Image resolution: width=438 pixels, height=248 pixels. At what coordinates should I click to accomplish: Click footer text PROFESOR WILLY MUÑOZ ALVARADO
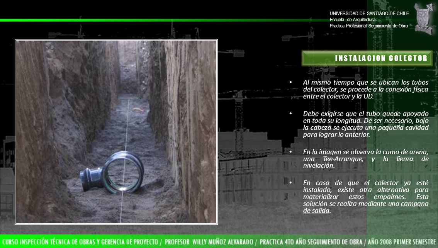209,242
